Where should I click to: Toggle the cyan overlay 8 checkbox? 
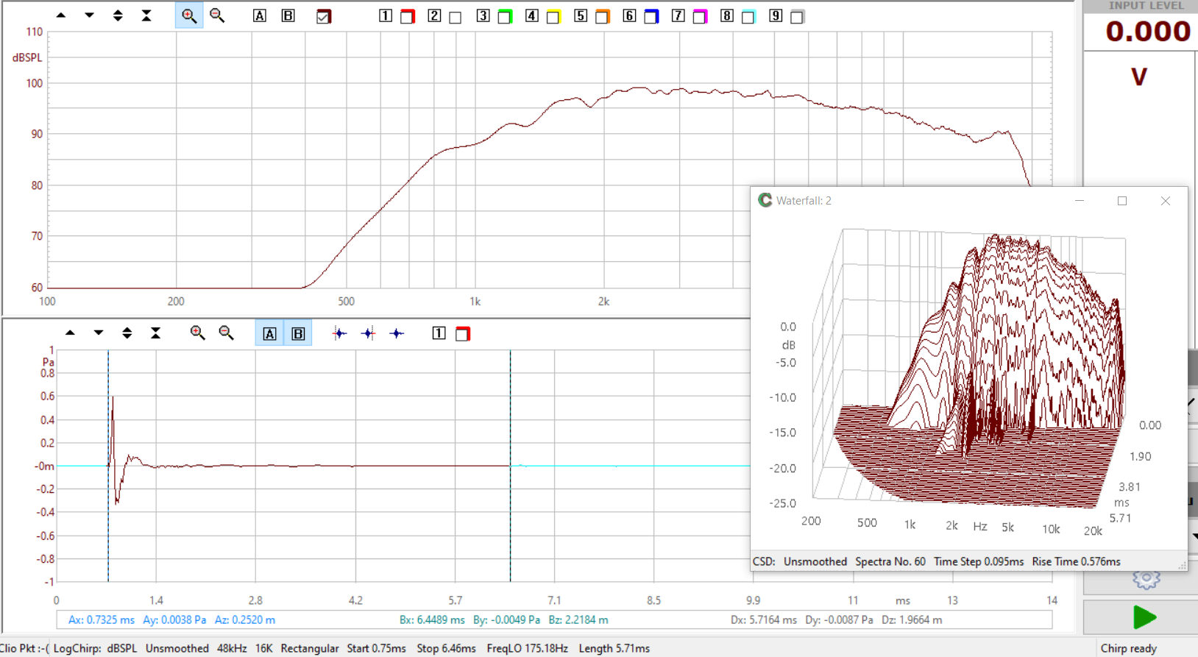pos(748,17)
